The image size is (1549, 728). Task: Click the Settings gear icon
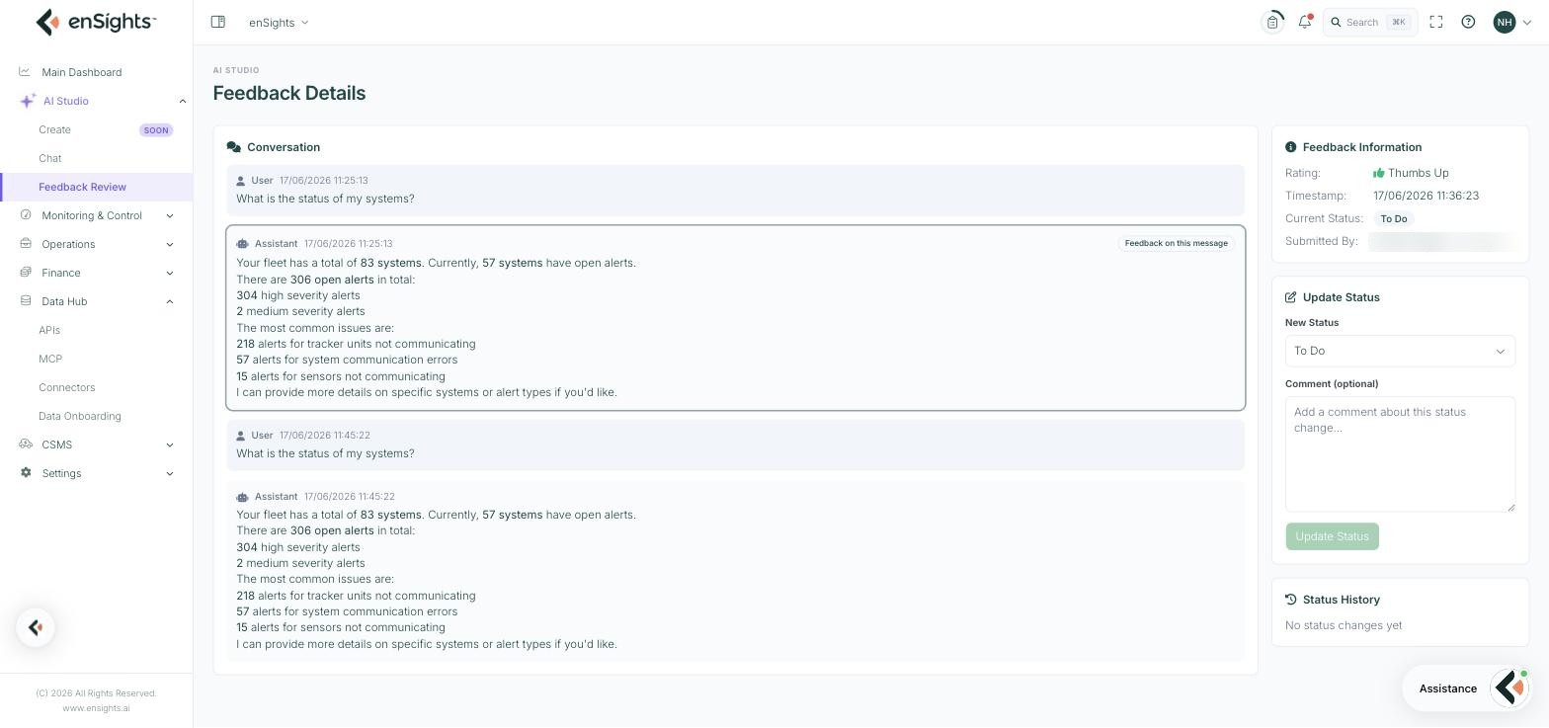pos(26,473)
